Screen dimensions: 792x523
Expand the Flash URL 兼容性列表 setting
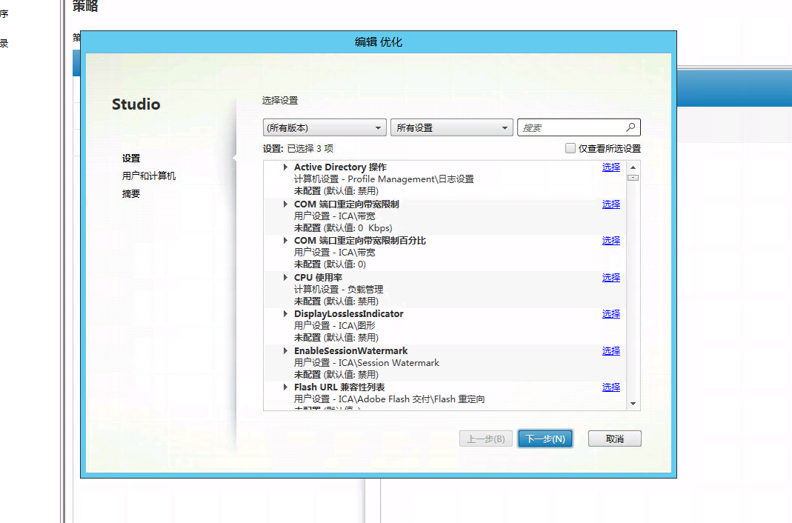click(x=286, y=387)
